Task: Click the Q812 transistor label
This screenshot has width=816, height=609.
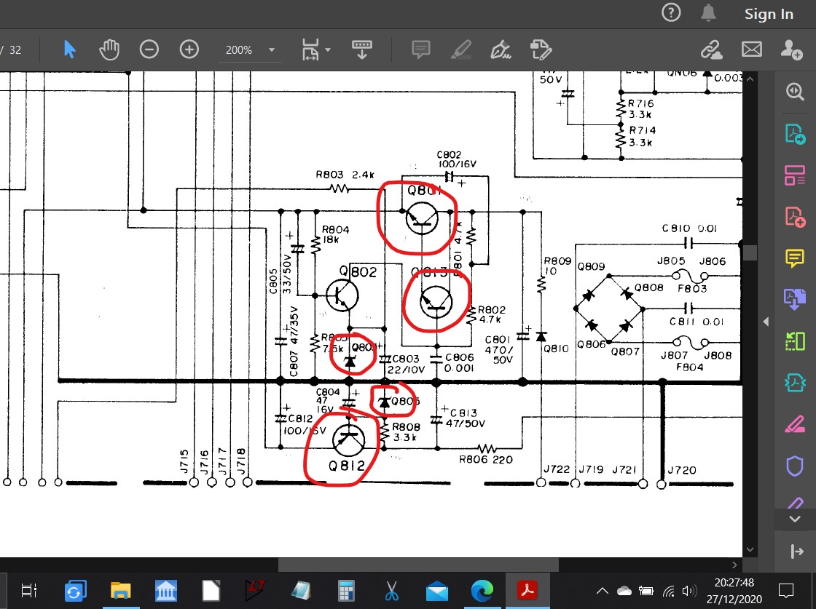Action: pyautogui.click(x=347, y=466)
